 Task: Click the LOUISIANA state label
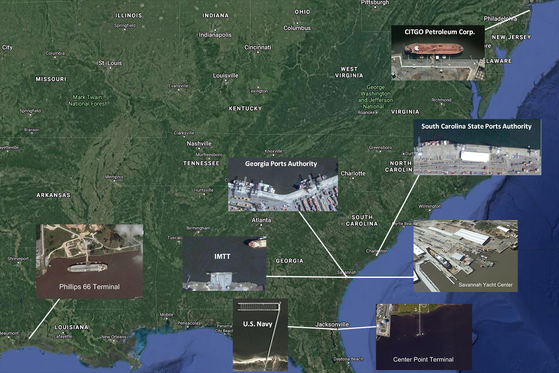[x=71, y=327]
